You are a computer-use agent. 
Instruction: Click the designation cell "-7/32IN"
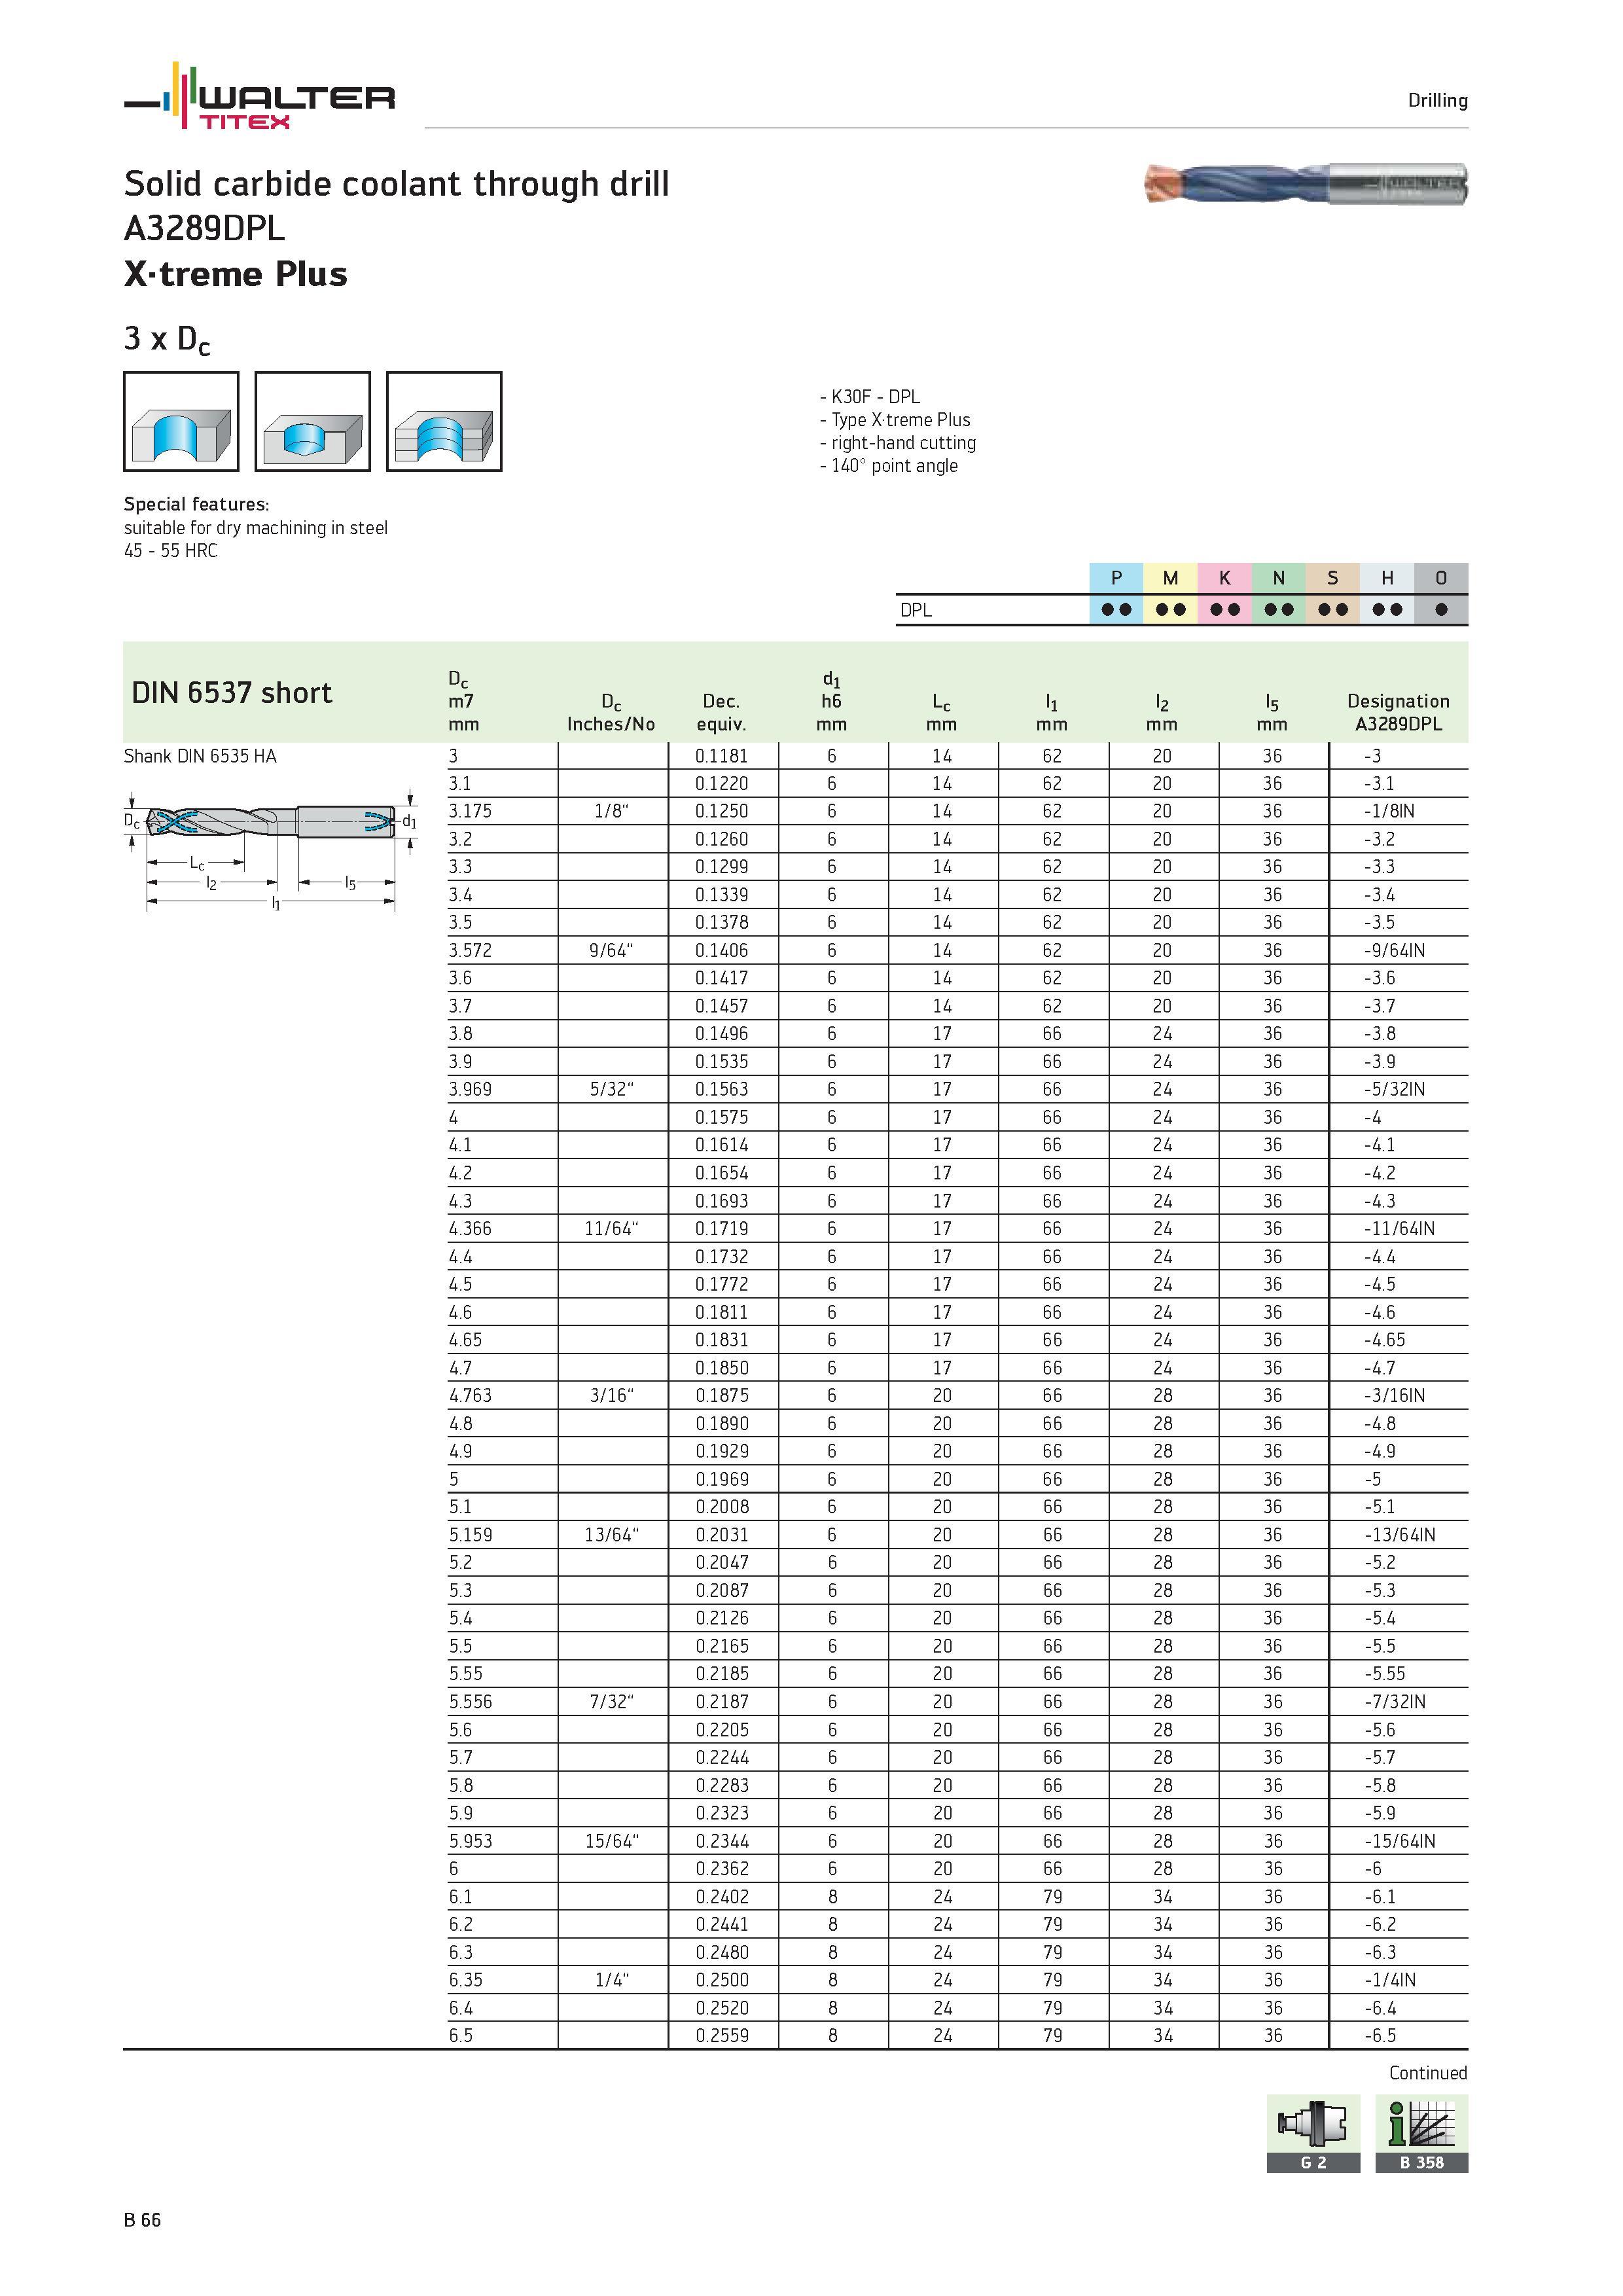1394,1702
